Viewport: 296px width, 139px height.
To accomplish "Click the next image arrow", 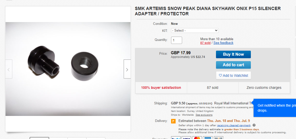I will coord(127,69).
